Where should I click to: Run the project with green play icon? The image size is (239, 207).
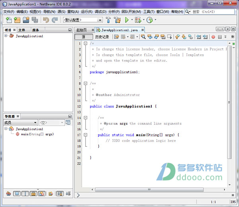(x=127, y=20)
